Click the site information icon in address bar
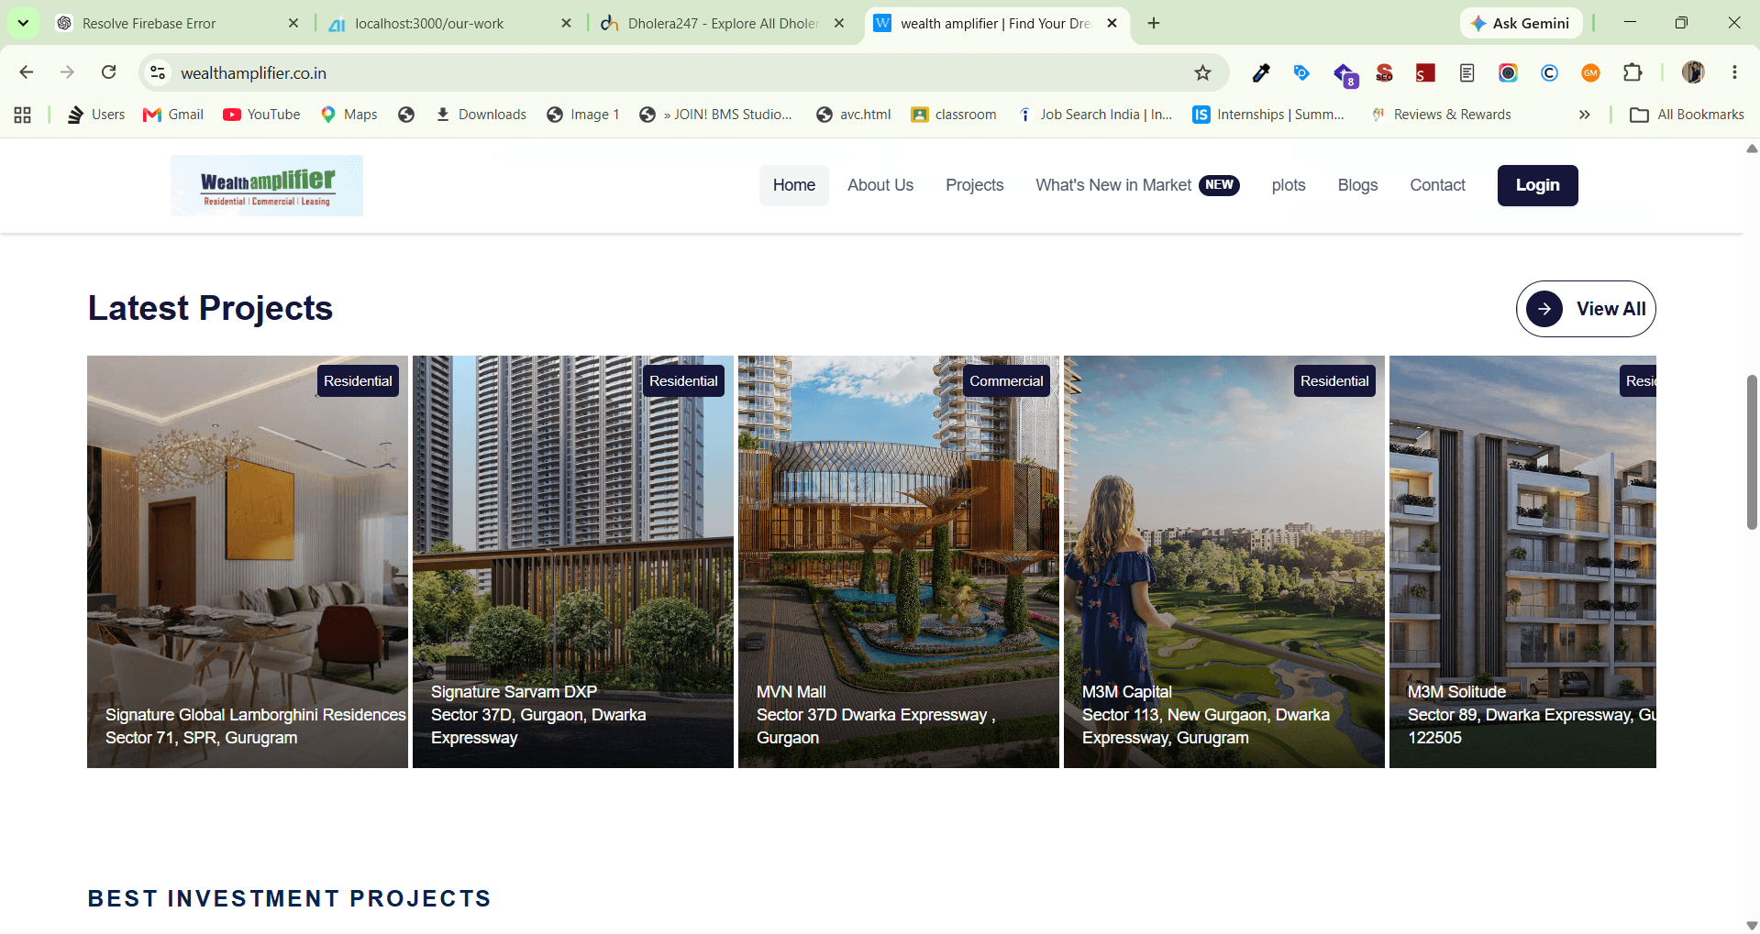The width and height of the screenshot is (1760, 934). coord(158,72)
